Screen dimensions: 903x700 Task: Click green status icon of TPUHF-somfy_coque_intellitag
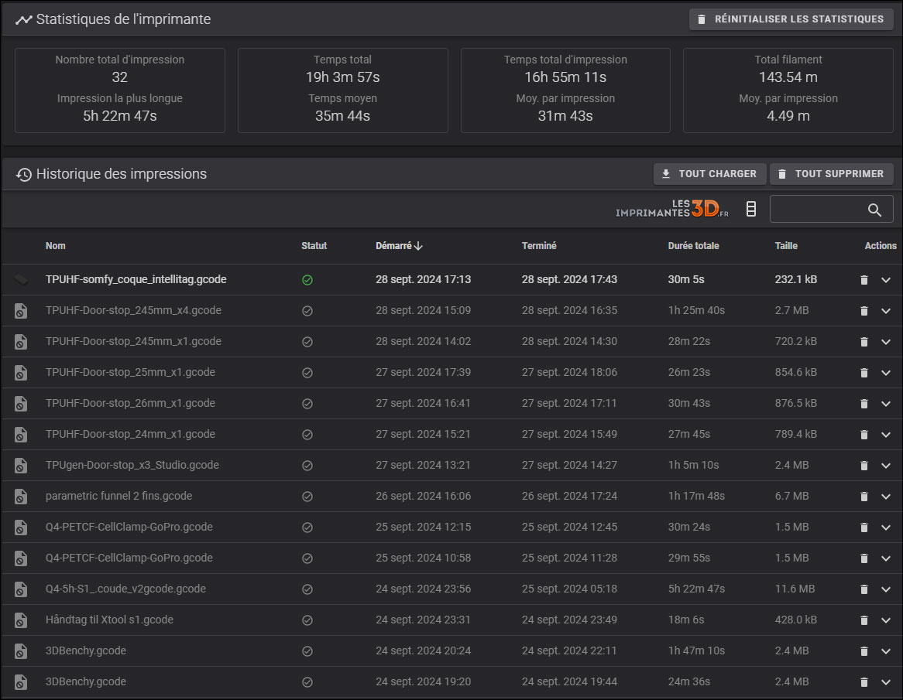click(307, 280)
